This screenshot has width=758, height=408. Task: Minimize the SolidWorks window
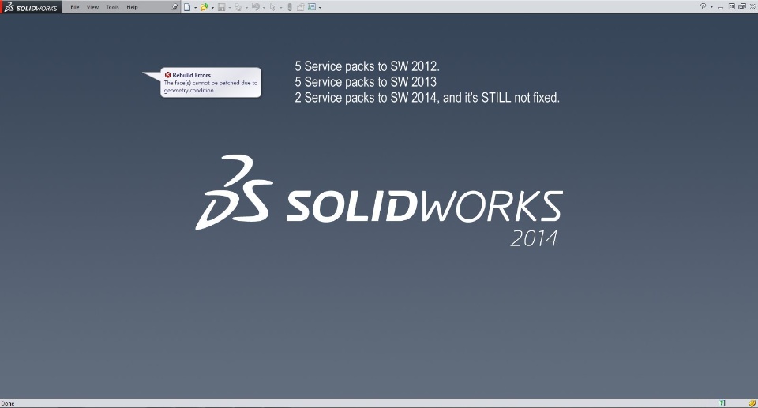point(720,8)
